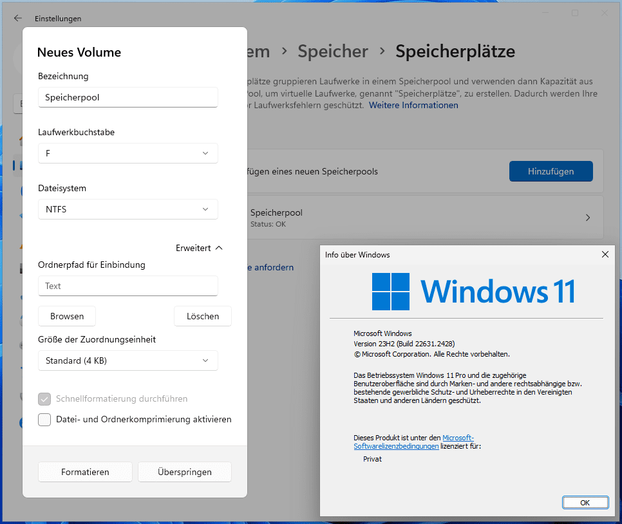Click the Ordnerpfad für Einbindung text field
The image size is (622, 524).
[x=127, y=286]
